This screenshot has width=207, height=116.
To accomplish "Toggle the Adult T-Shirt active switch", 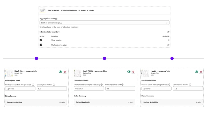I will (129, 72).
